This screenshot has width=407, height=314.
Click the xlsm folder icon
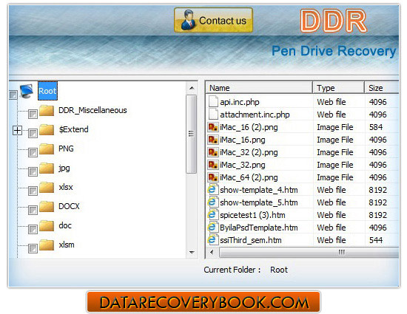[47, 245]
